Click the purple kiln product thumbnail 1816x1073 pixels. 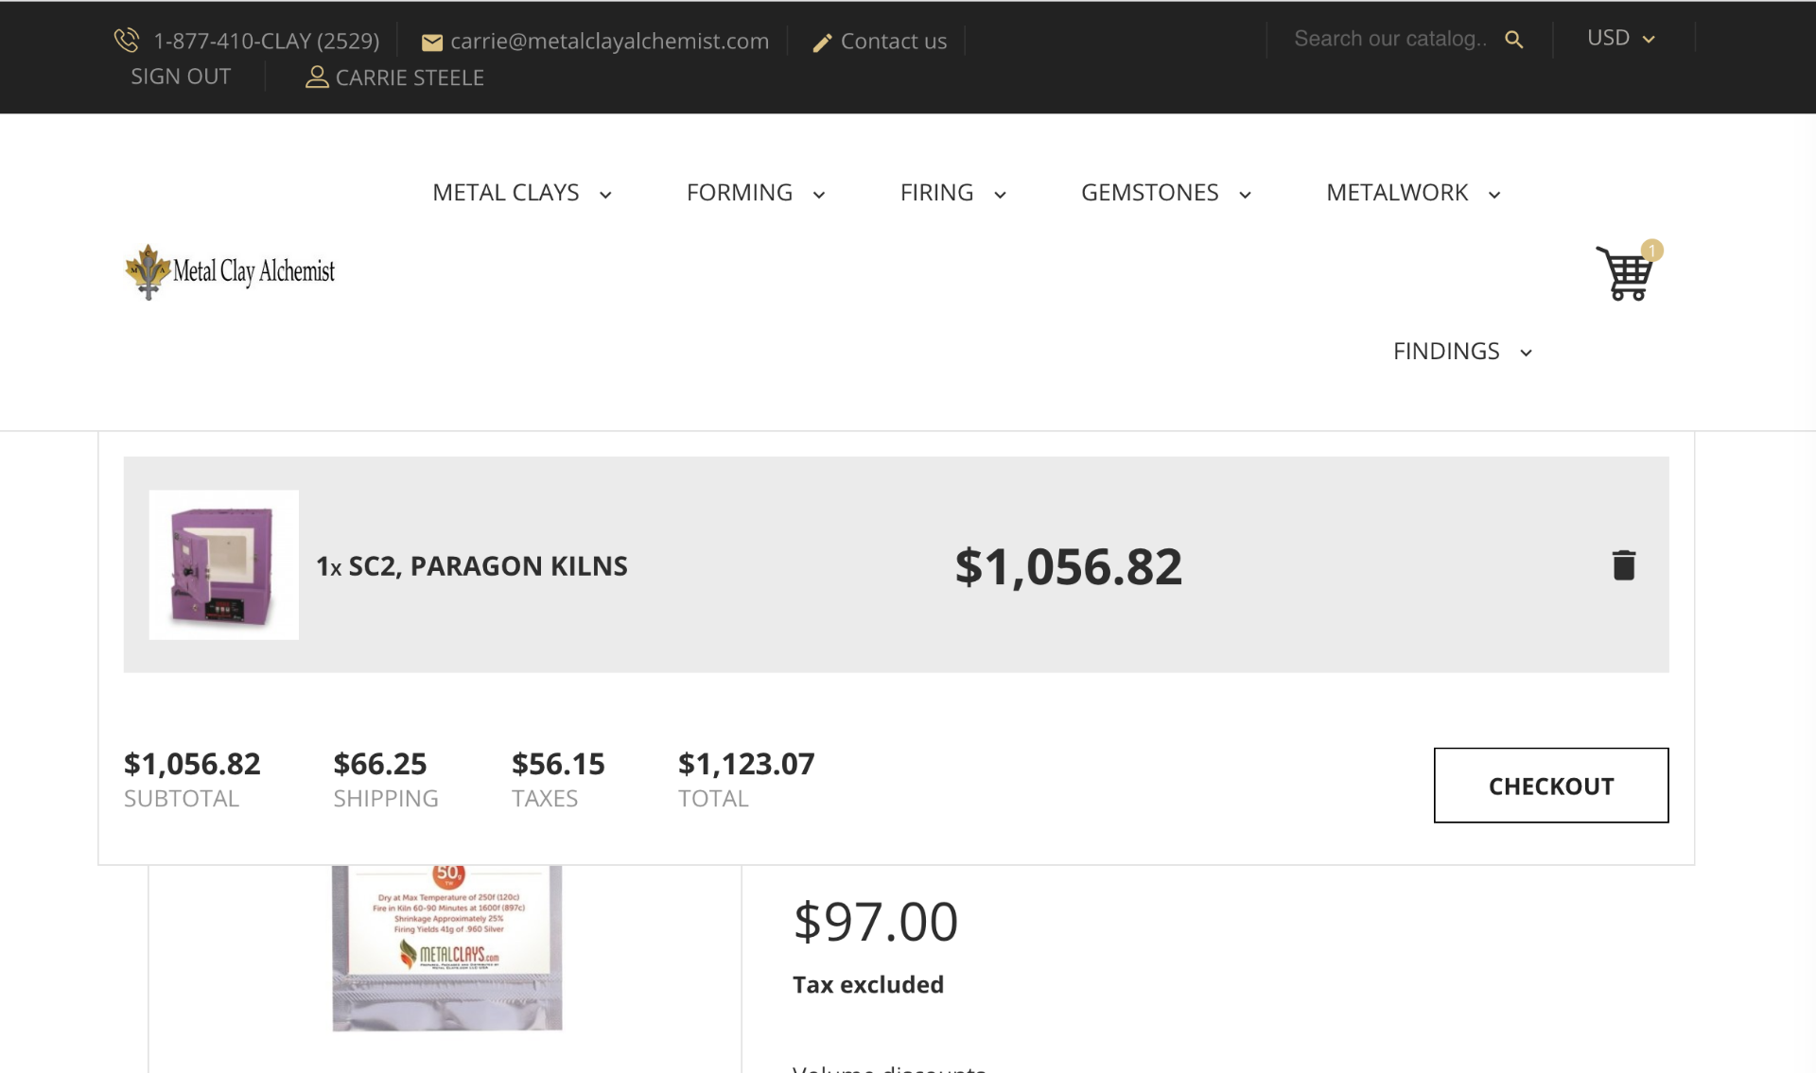224,565
